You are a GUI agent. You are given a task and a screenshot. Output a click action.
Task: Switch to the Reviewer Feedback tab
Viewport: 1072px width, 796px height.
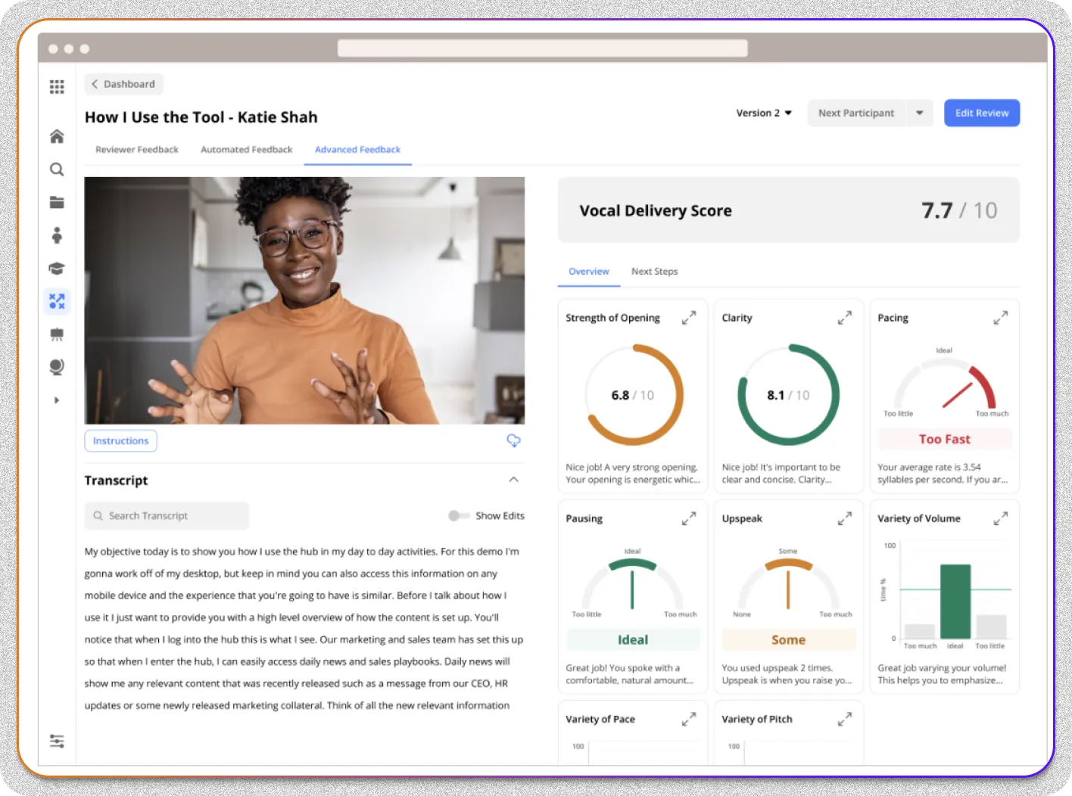point(137,150)
